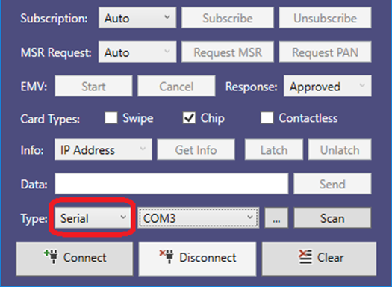Expand the MSR Request dropdown
This screenshot has height=287, width=392.
pos(137,52)
